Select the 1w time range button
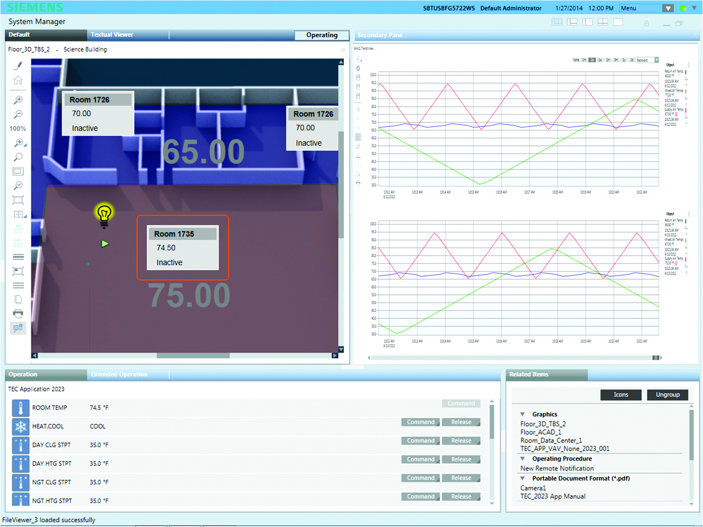This screenshot has height=527, width=703. pyautogui.click(x=600, y=60)
